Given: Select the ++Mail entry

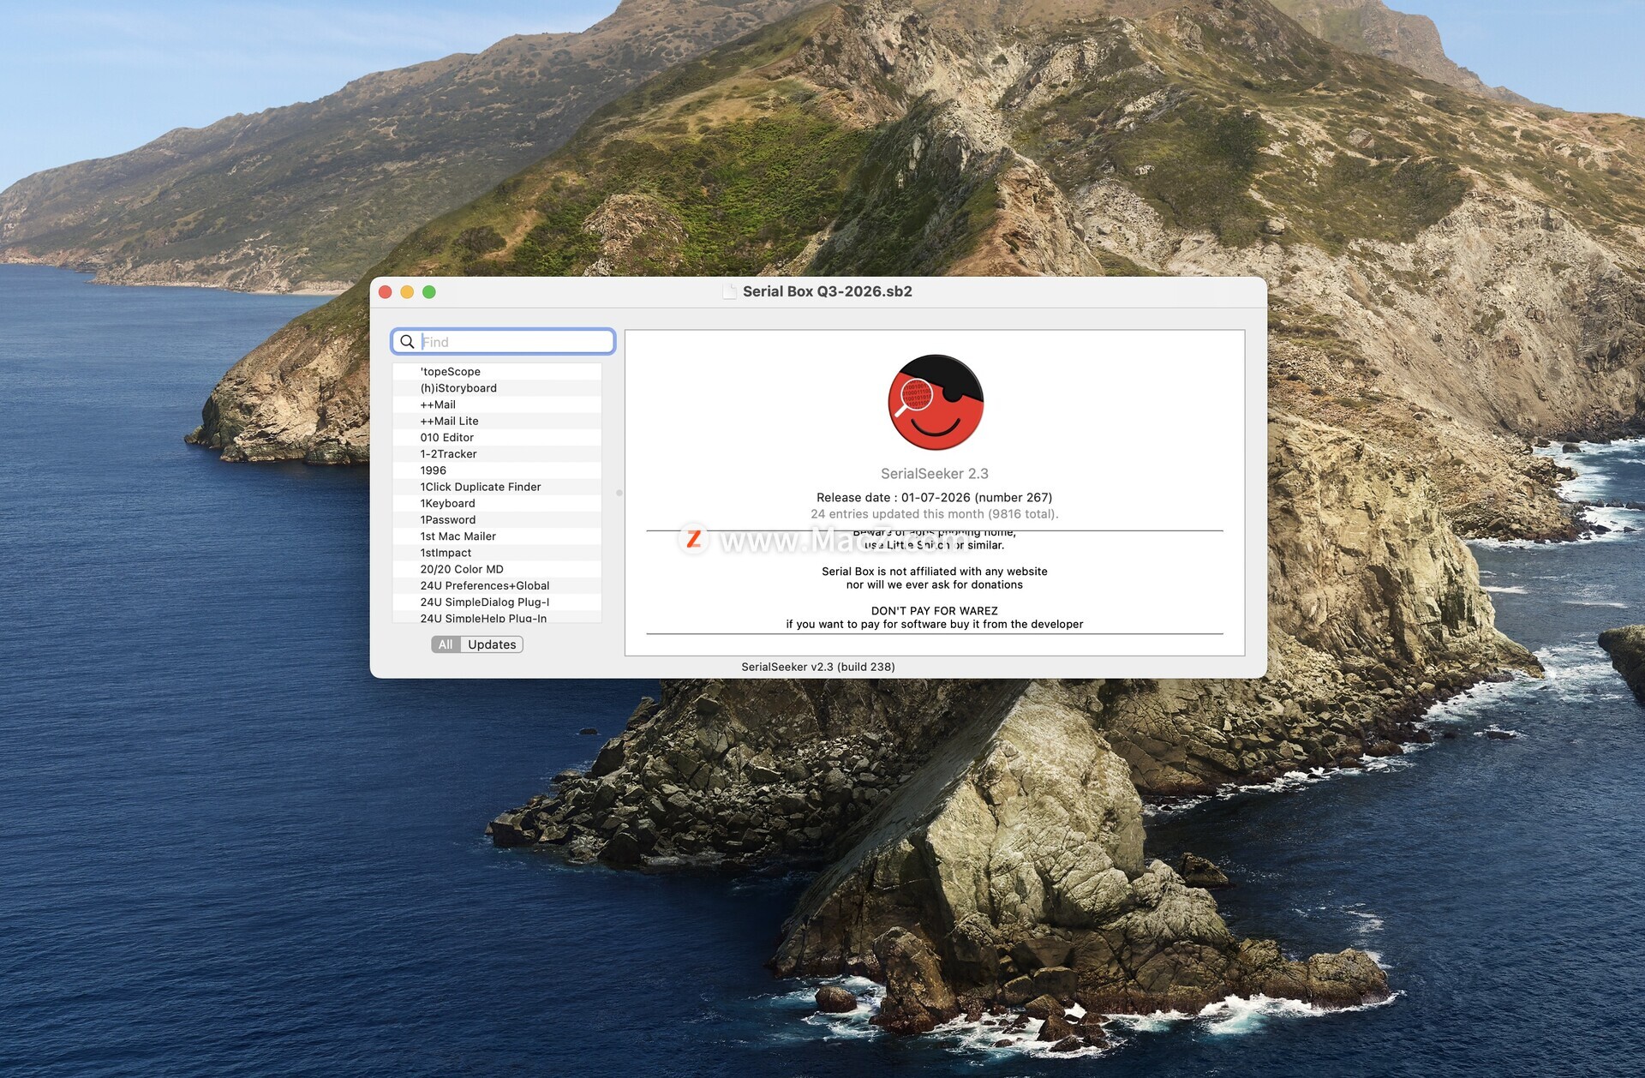Looking at the screenshot, I should click(x=497, y=404).
